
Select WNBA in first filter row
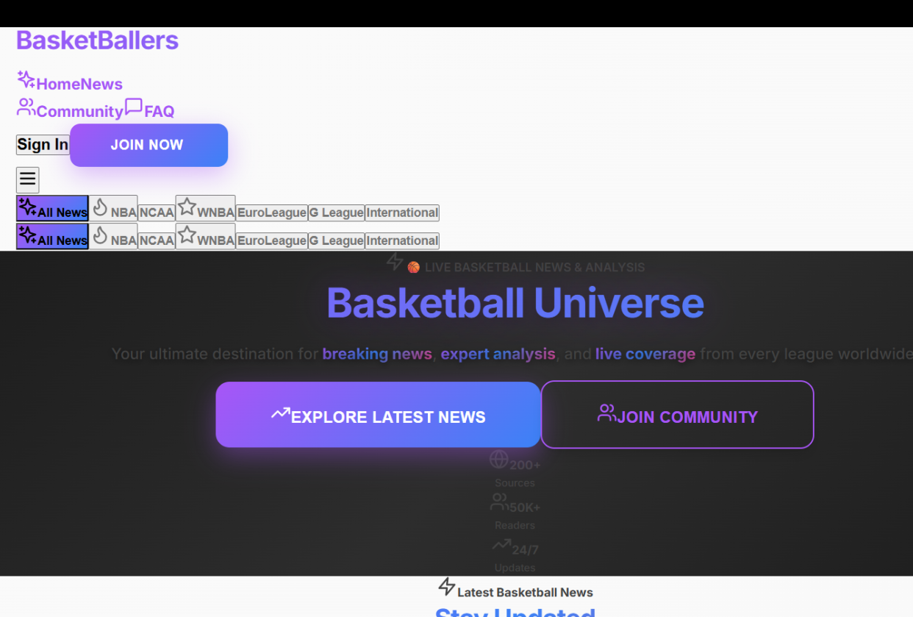(x=205, y=208)
